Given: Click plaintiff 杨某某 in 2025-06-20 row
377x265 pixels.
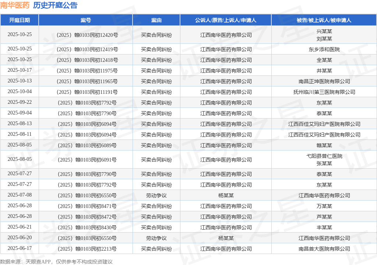Looking at the screenshot, I should click(226, 238).
